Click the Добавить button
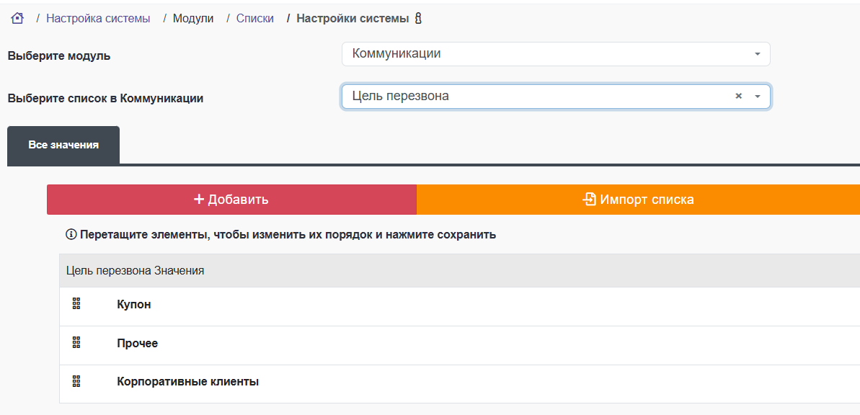 click(231, 199)
